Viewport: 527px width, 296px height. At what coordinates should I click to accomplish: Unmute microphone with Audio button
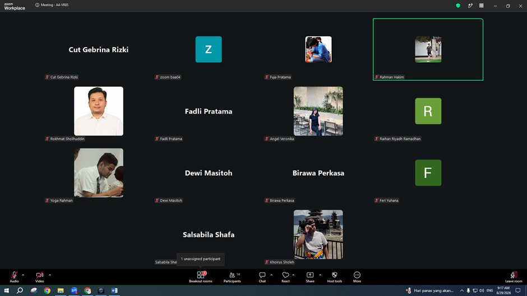pyautogui.click(x=14, y=277)
